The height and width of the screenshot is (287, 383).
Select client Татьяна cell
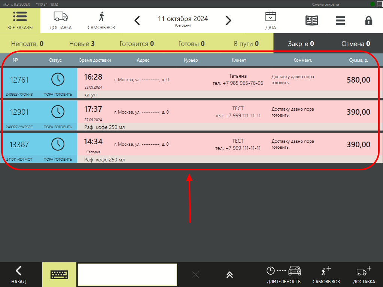pyautogui.click(x=238, y=76)
